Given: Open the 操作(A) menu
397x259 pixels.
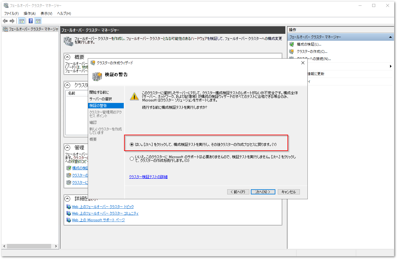Looking at the screenshot, I should (x=29, y=13).
